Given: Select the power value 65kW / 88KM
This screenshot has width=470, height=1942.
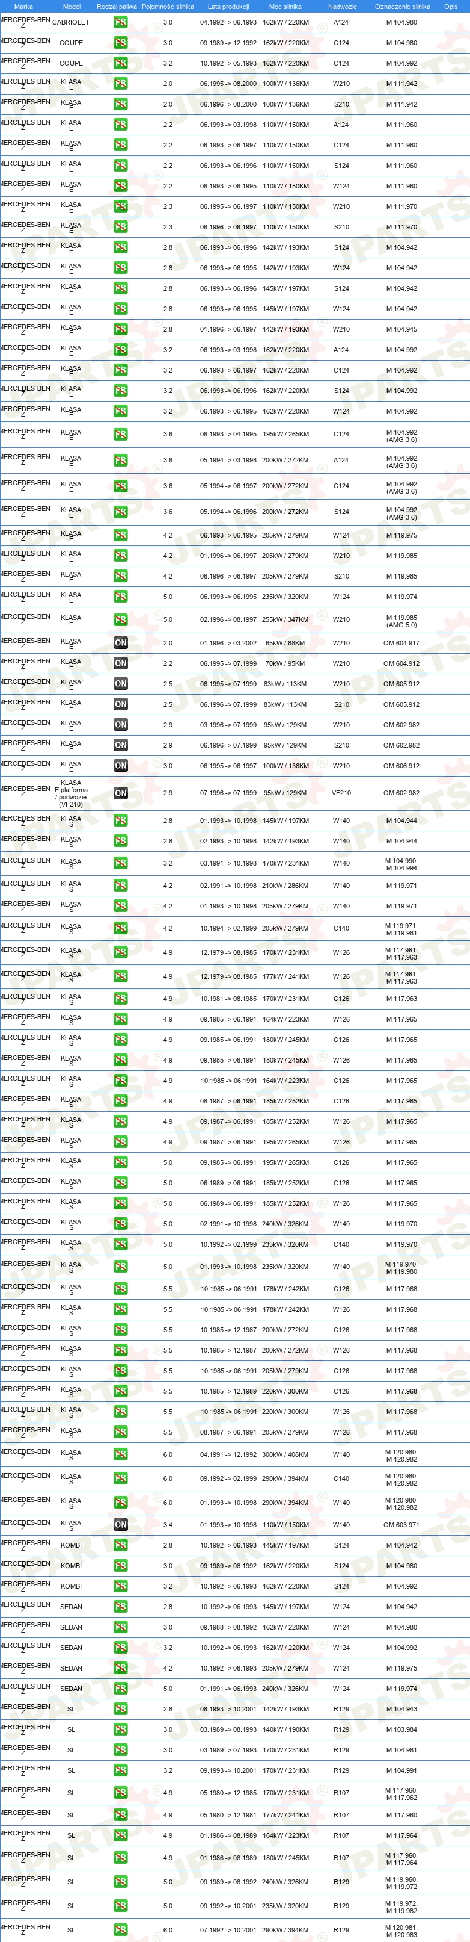Looking at the screenshot, I should click(285, 643).
